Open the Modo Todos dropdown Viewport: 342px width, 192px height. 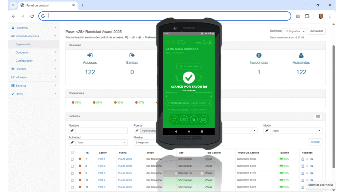tap(296, 131)
